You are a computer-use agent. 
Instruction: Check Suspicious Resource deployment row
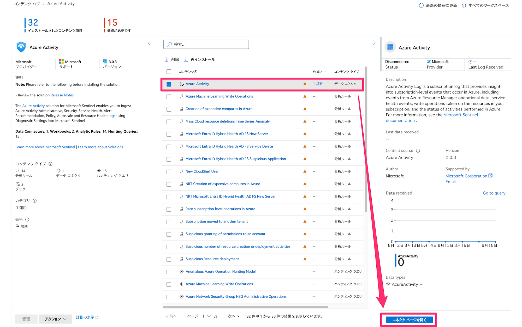(x=169, y=259)
